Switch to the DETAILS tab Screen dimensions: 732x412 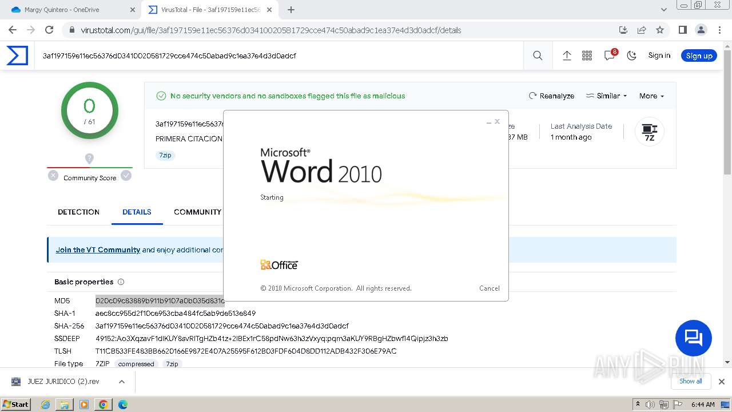tap(137, 212)
